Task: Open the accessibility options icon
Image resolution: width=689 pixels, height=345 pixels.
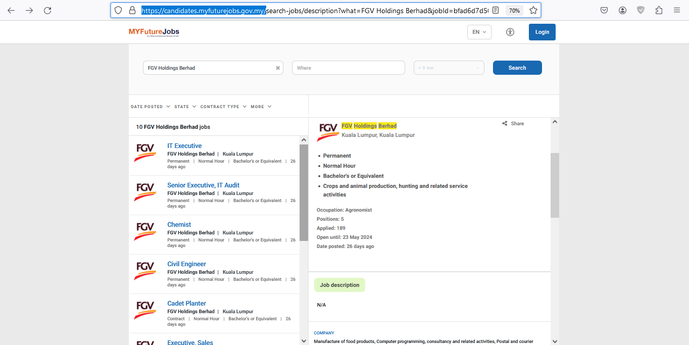Action: (x=510, y=32)
